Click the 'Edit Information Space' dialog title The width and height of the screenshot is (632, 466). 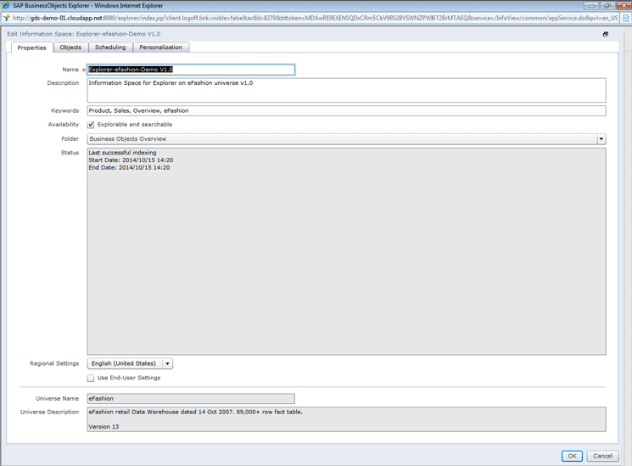(83, 34)
